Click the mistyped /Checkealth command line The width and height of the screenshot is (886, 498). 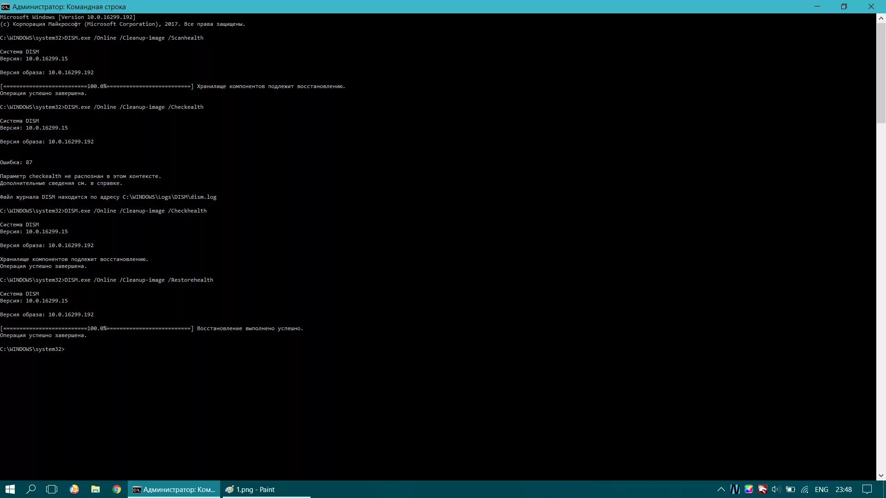[x=102, y=107]
